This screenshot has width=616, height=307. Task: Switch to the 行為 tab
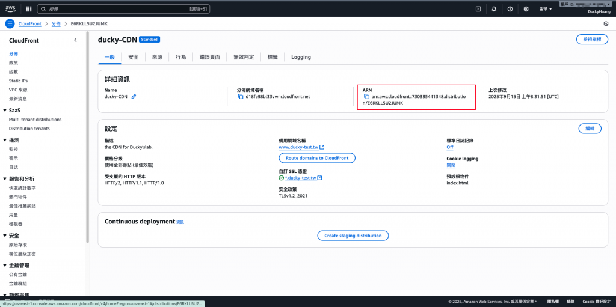[181, 57]
